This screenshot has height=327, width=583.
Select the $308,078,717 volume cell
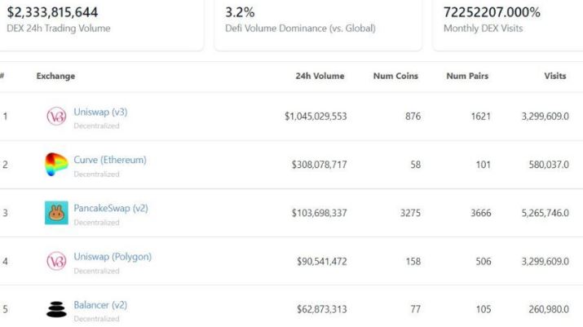pyautogui.click(x=319, y=165)
